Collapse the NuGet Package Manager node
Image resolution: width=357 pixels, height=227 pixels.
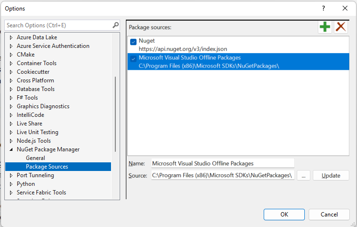pyautogui.click(x=11, y=149)
